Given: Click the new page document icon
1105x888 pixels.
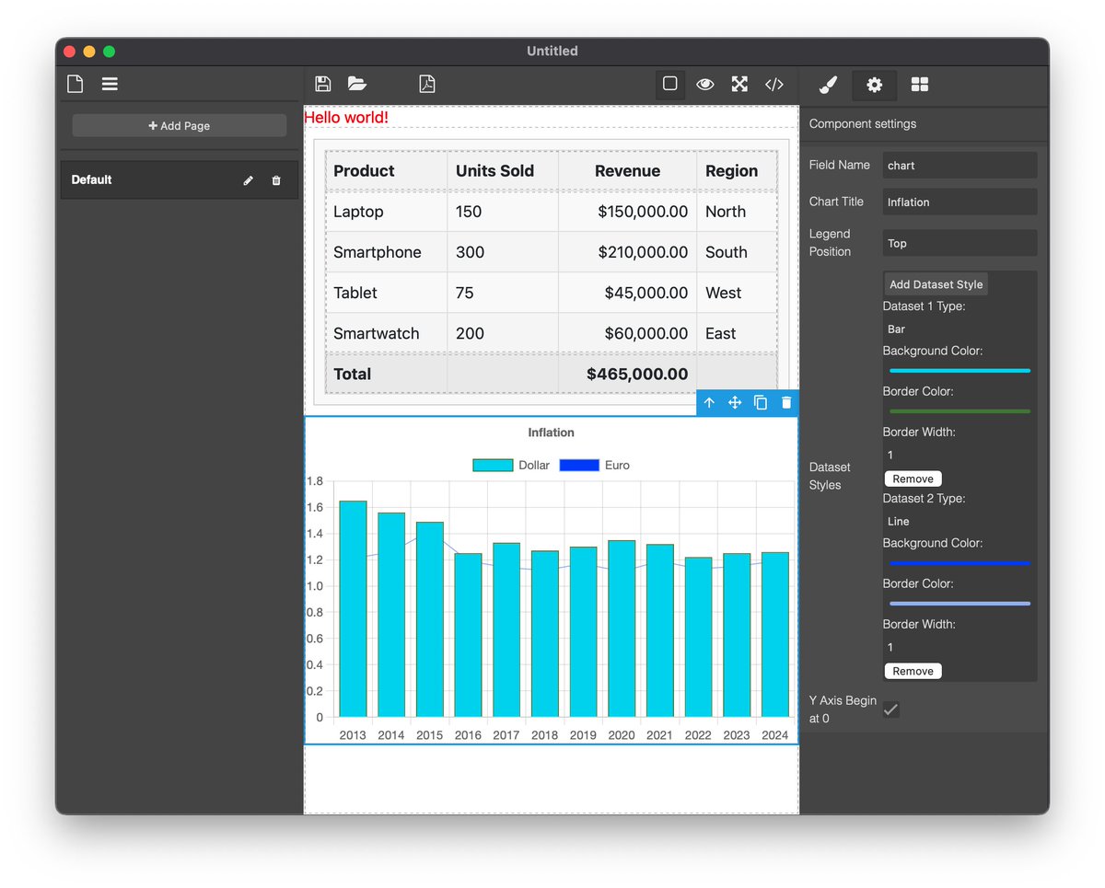Looking at the screenshot, I should pyautogui.click(x=76, y=84).
